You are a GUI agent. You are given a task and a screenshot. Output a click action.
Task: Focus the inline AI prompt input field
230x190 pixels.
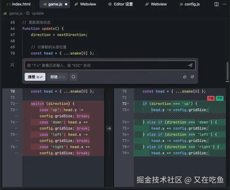point(110,65)
